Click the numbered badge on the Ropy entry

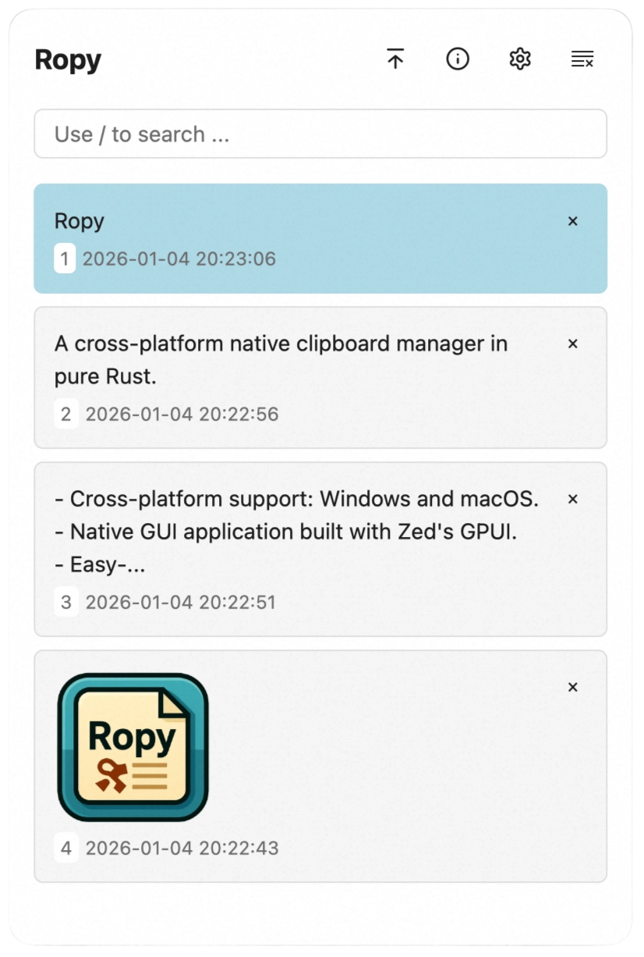pyautogui.click(x=65, y=258)
